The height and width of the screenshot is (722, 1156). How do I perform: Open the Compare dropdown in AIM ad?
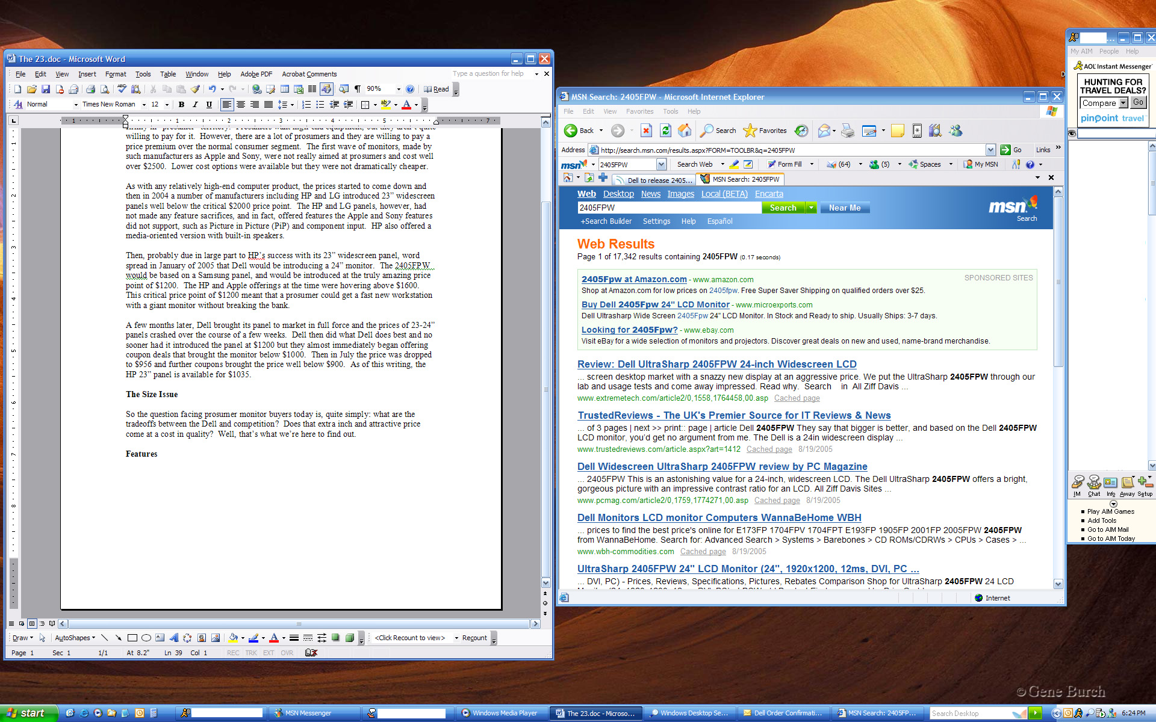pyautogui.click(x=1123, y=103)
